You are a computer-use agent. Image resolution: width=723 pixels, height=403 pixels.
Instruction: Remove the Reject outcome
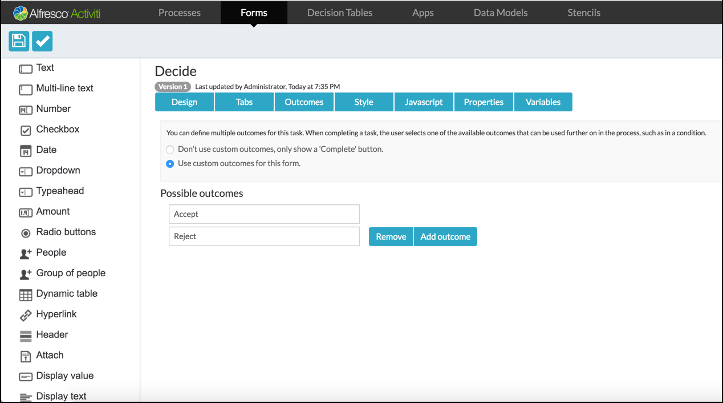pyautogui.click(x=391, y=237)
